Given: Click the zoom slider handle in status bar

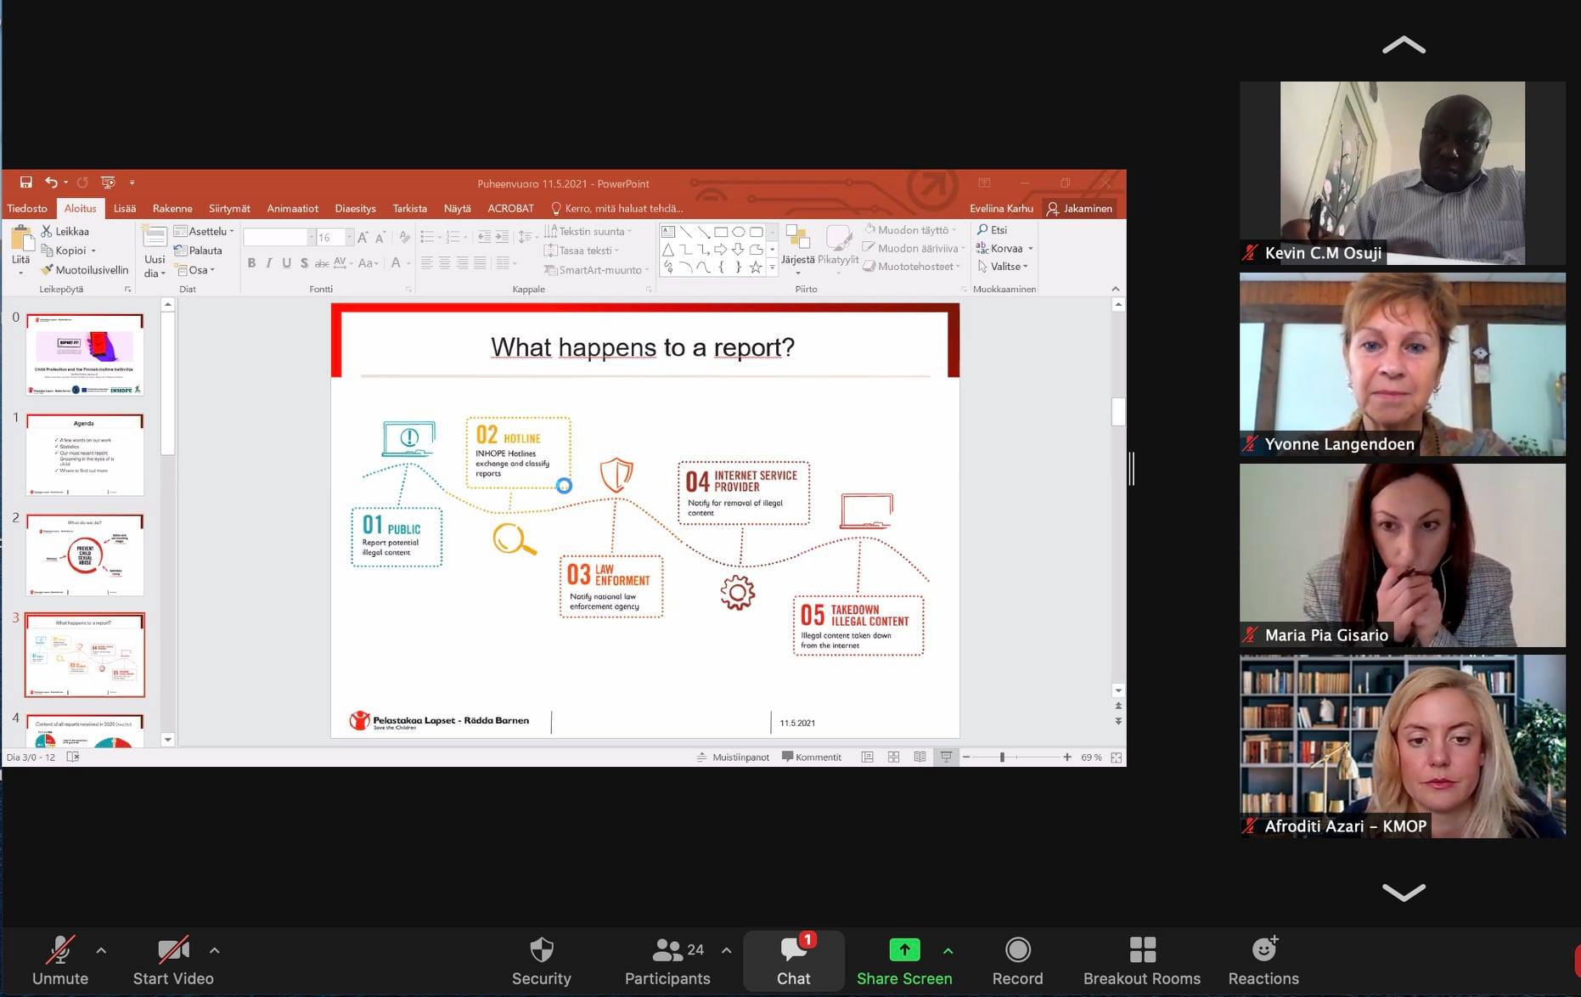Looking at the screenshot, I should point(1002,757).
